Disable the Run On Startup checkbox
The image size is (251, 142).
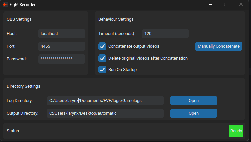pyautogui.click(x=102, y=70)
